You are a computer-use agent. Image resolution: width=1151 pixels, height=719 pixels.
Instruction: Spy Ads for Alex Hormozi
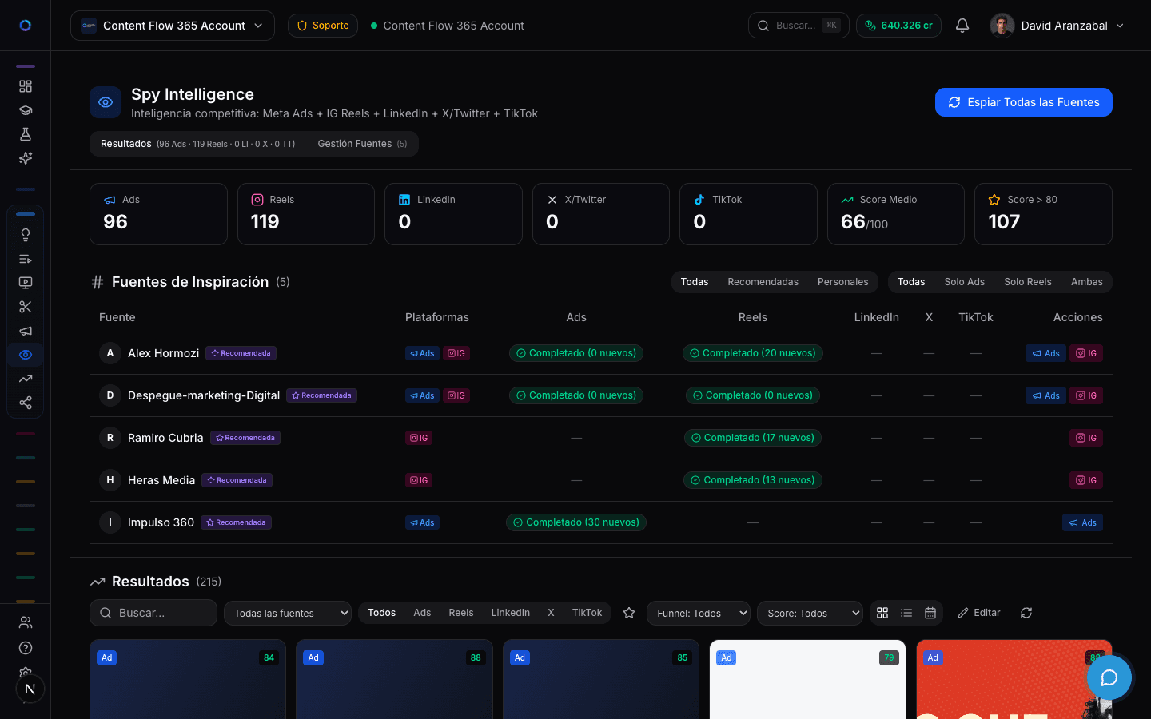tap(1045, 353)
